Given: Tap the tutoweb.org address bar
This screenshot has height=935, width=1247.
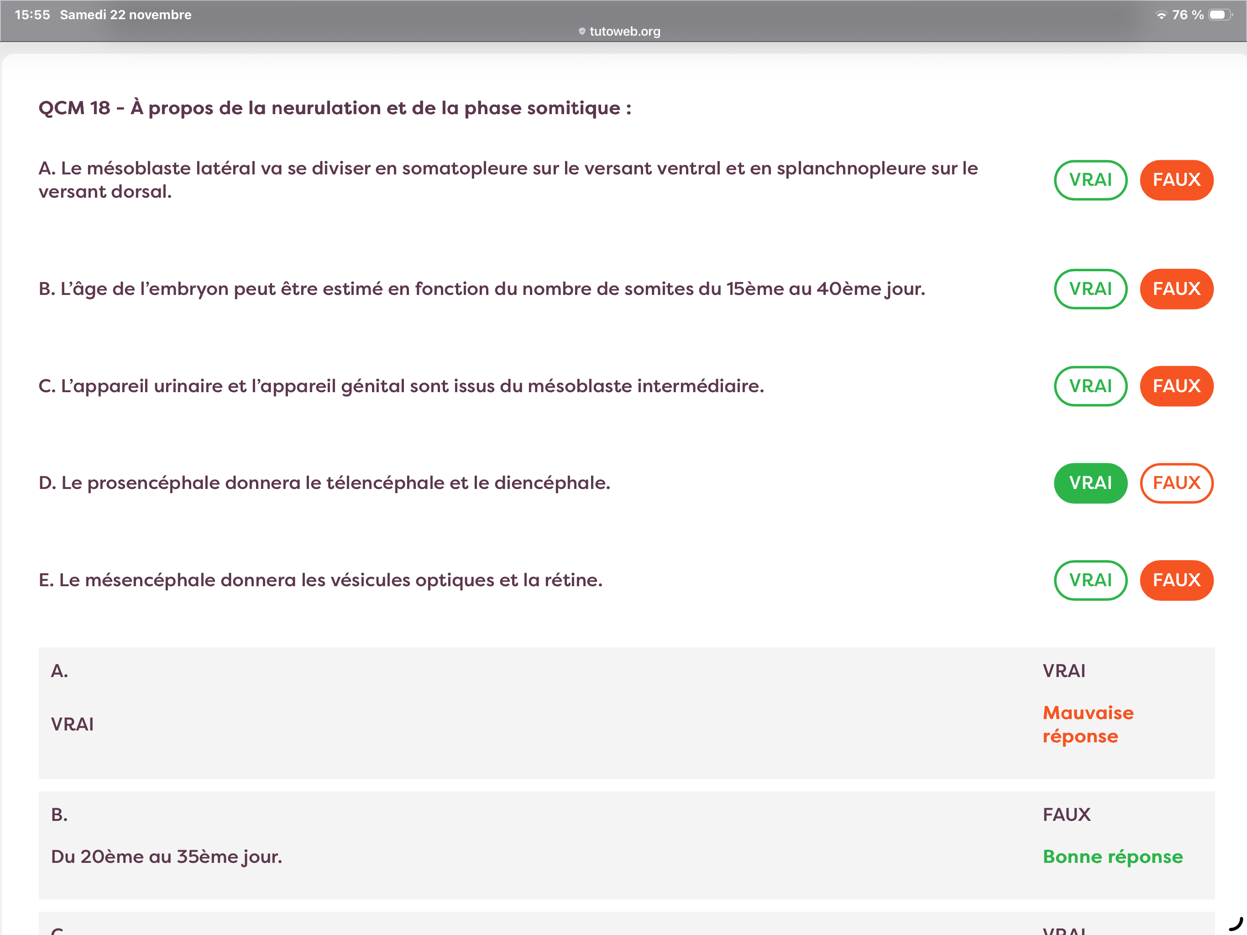Looking at the screenshot, I should point(623,32).
